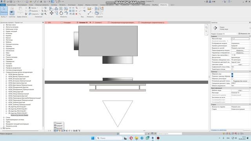251x141 pixels.
Task: Choose Средний detail level option
Action: coord(58,126)
